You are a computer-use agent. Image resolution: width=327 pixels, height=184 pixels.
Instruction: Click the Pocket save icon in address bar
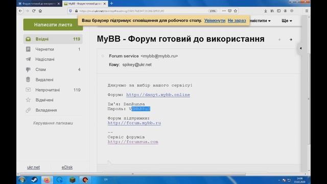(x=229, y=11)
